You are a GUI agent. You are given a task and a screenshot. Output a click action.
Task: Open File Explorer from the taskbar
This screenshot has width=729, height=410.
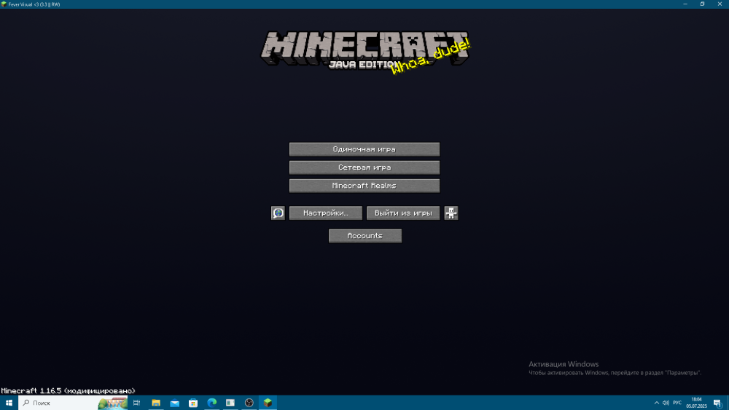pyautogui.click(x=156, y=403)
